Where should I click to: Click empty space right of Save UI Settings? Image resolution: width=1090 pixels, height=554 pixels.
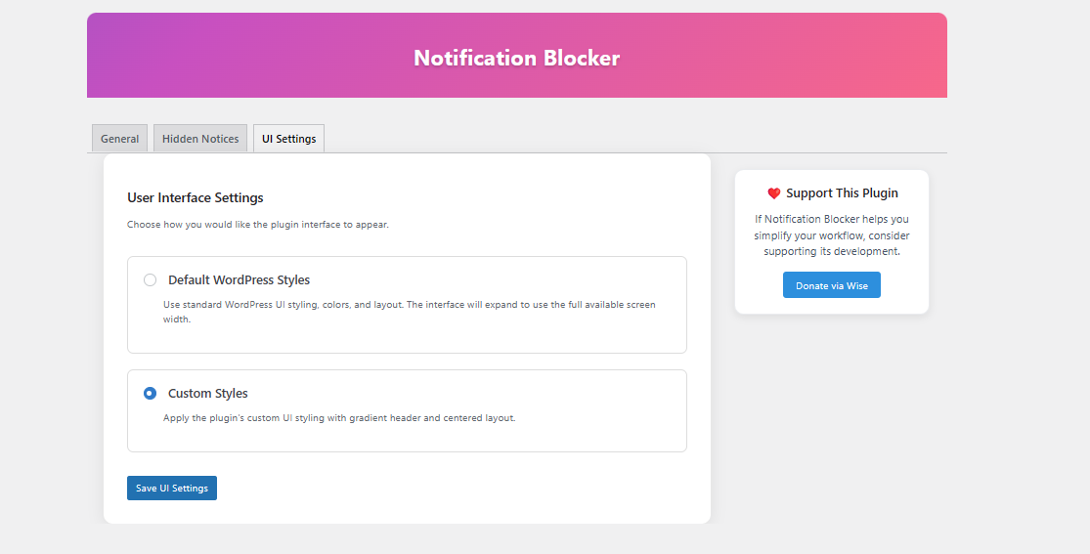pos(440,488)
